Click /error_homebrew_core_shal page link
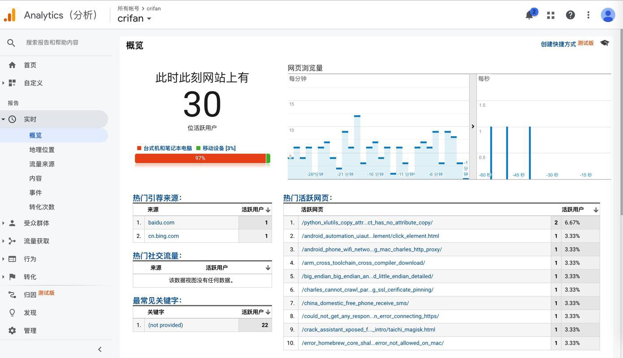The height and width of the screenshot is (358, 623). pyautogui.click(x=372, y=343)
